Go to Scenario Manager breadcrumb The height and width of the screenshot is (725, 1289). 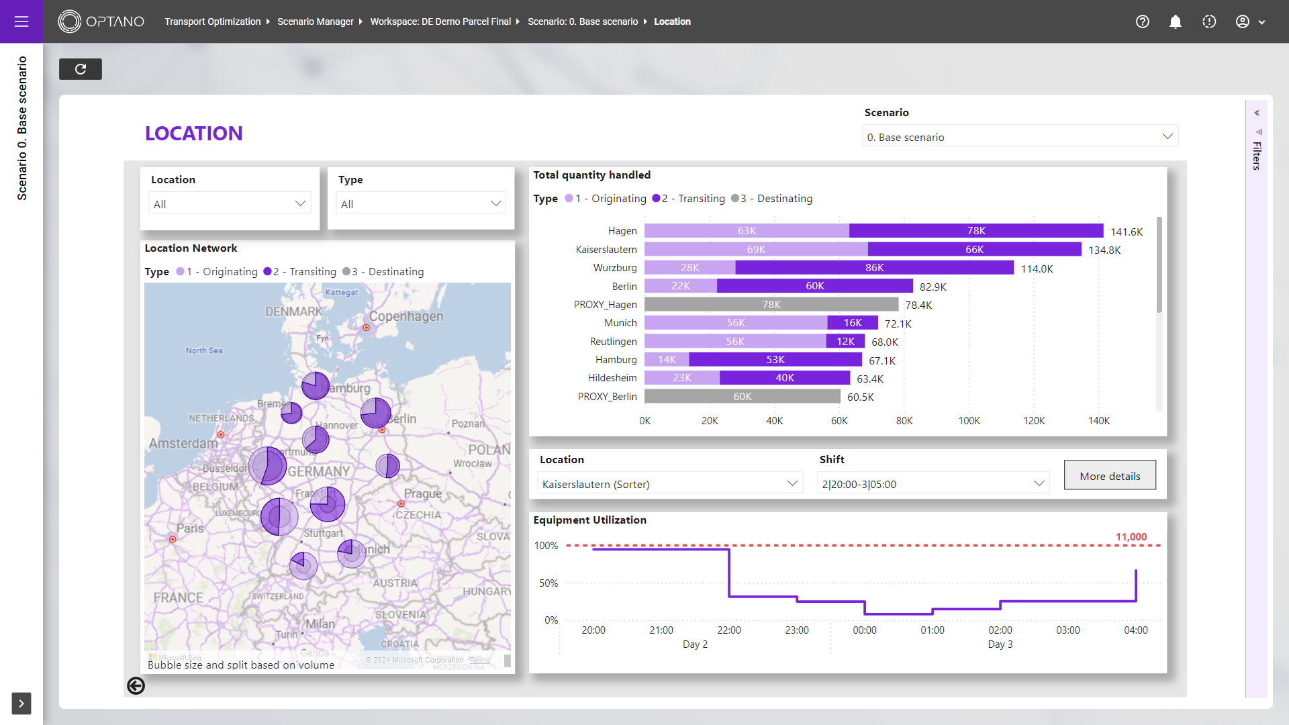point(315,21)
